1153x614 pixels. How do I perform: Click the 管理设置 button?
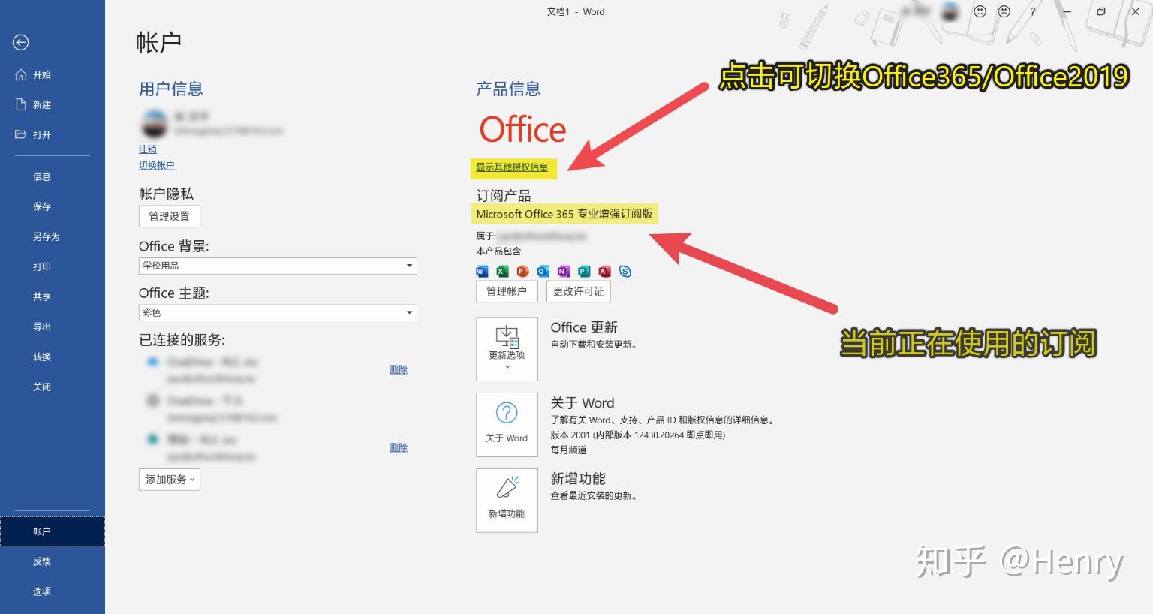(x=170, y=216)
